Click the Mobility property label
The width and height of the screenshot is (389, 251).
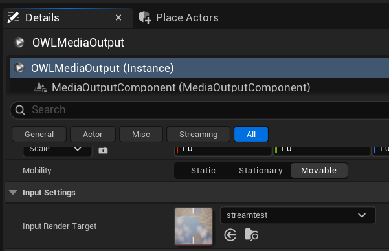37,171
